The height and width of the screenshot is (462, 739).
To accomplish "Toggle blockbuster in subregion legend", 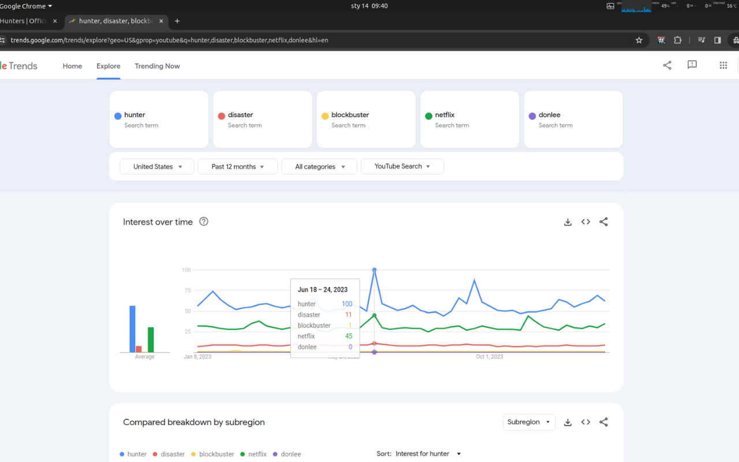I will click(212, 454).
